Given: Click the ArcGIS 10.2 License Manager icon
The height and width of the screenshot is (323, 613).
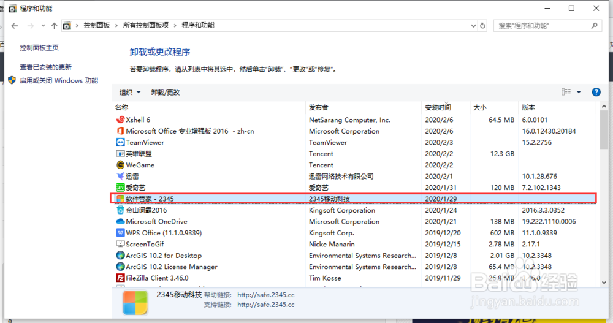Looking at the screenshot, I should [x=120, y=267].
